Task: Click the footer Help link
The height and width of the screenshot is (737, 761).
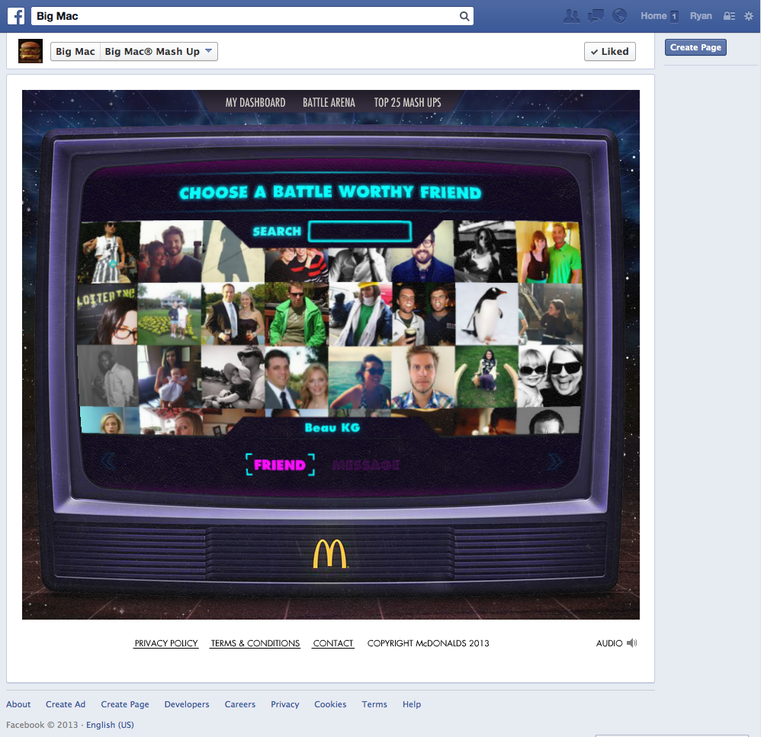Action: (412, 704)
